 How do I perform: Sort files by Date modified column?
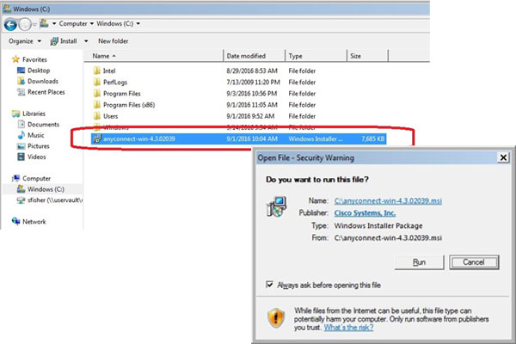pos(250,56)
